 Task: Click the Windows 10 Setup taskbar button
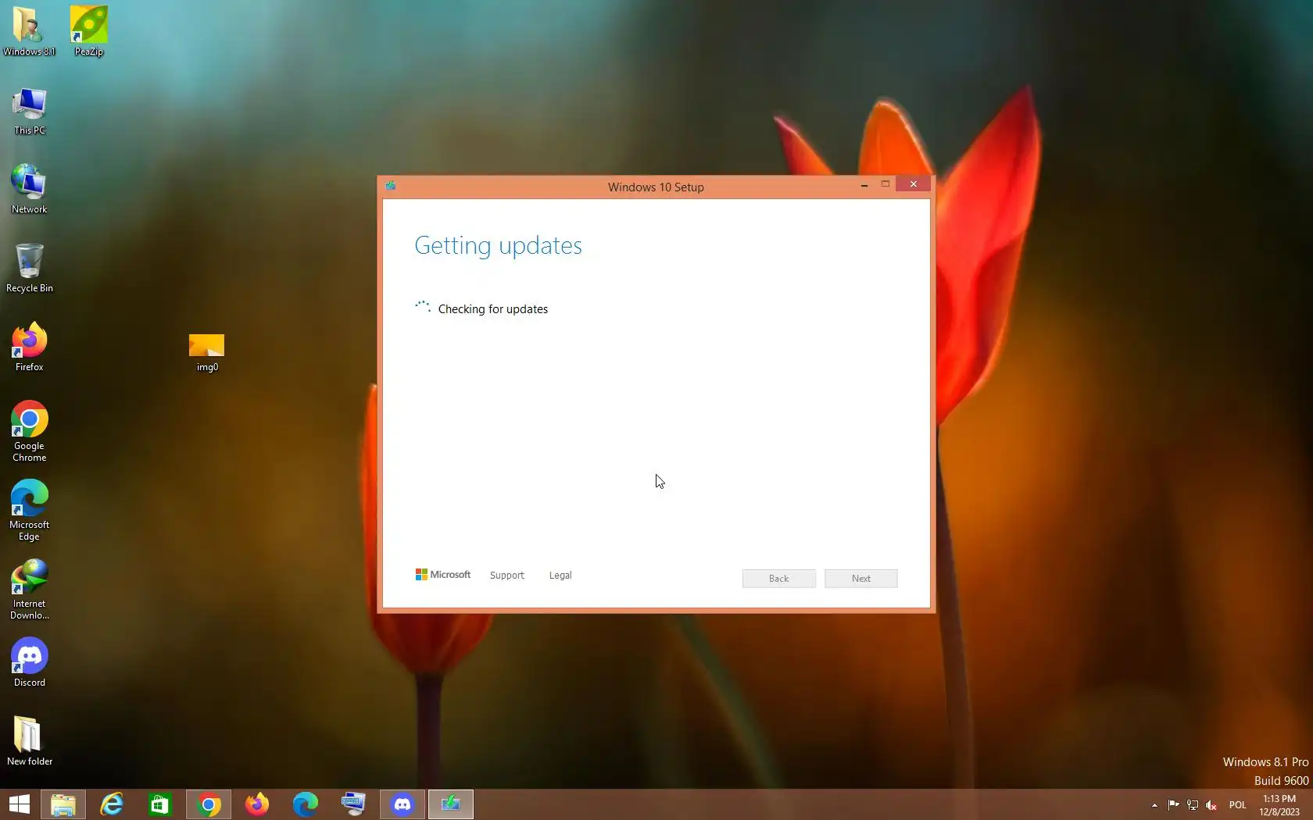(451, 804)
